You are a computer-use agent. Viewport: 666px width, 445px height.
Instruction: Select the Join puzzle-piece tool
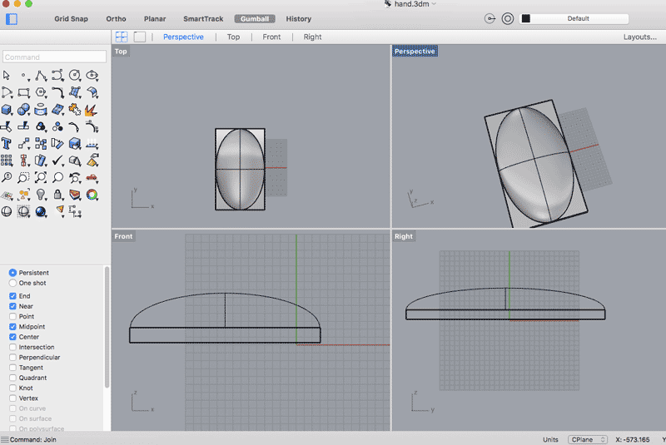(x=75, y=110)
